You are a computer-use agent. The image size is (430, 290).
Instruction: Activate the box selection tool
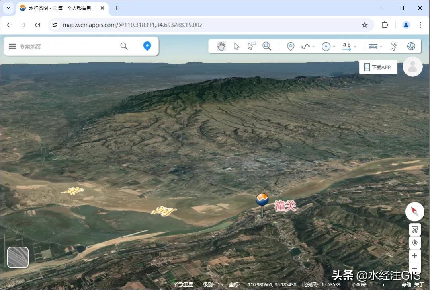click(251, 46)
